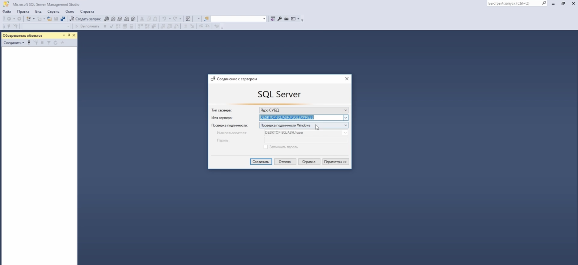Viewport: 578px width, 265px height.
Task: Open the Сервис menu
Action: tap(53, 12)
